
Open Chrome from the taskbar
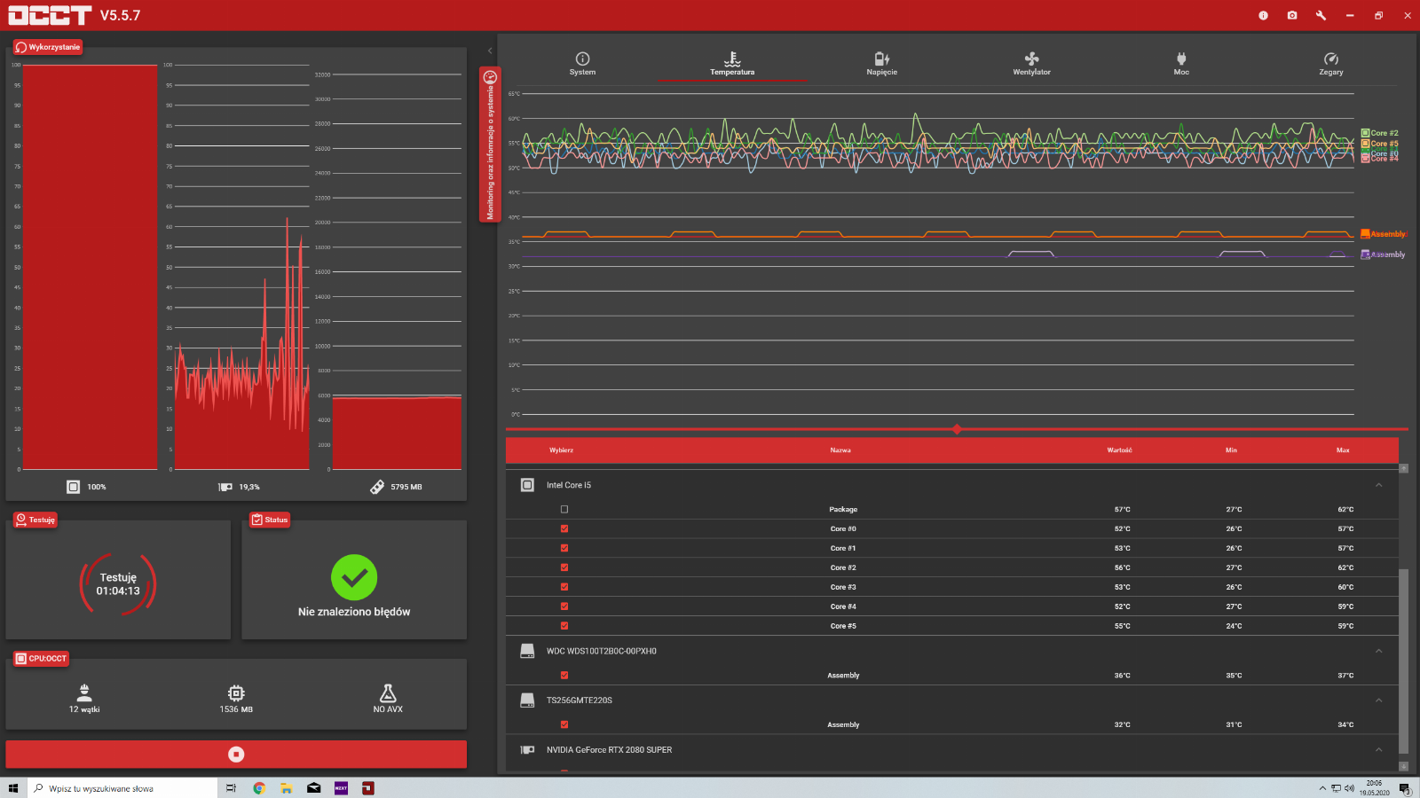point(259,788)
